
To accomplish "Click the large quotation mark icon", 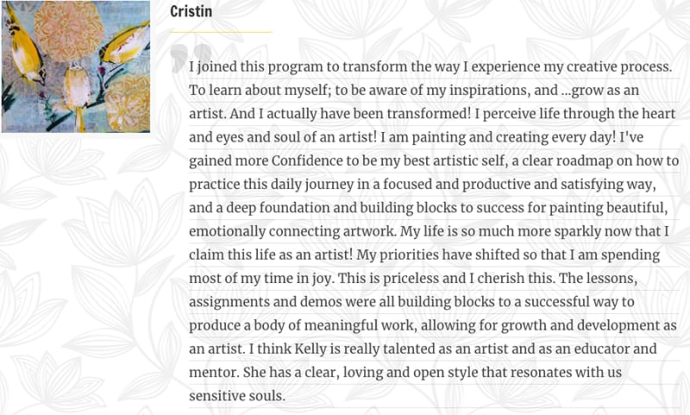I will (x=191, y=58).
